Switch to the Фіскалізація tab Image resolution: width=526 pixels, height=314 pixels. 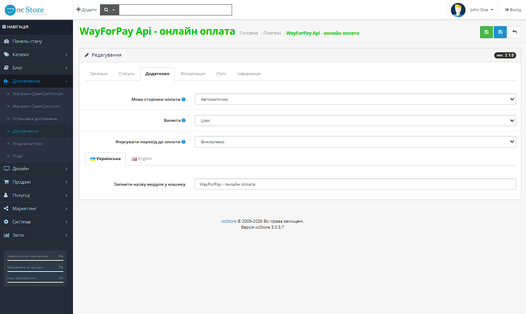point(193,74)
